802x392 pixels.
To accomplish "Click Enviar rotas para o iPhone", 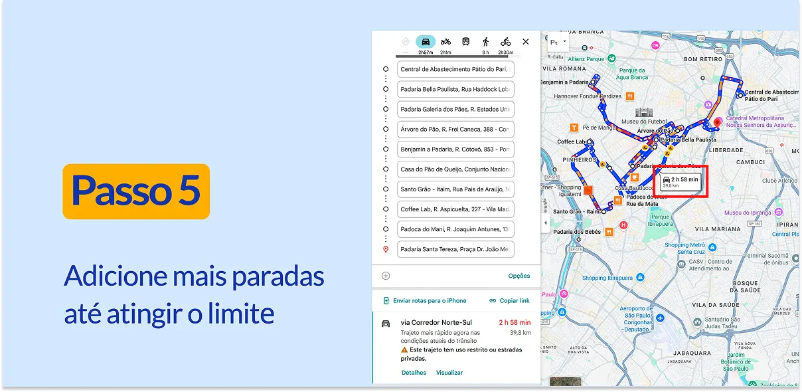I will click(424, 301).
